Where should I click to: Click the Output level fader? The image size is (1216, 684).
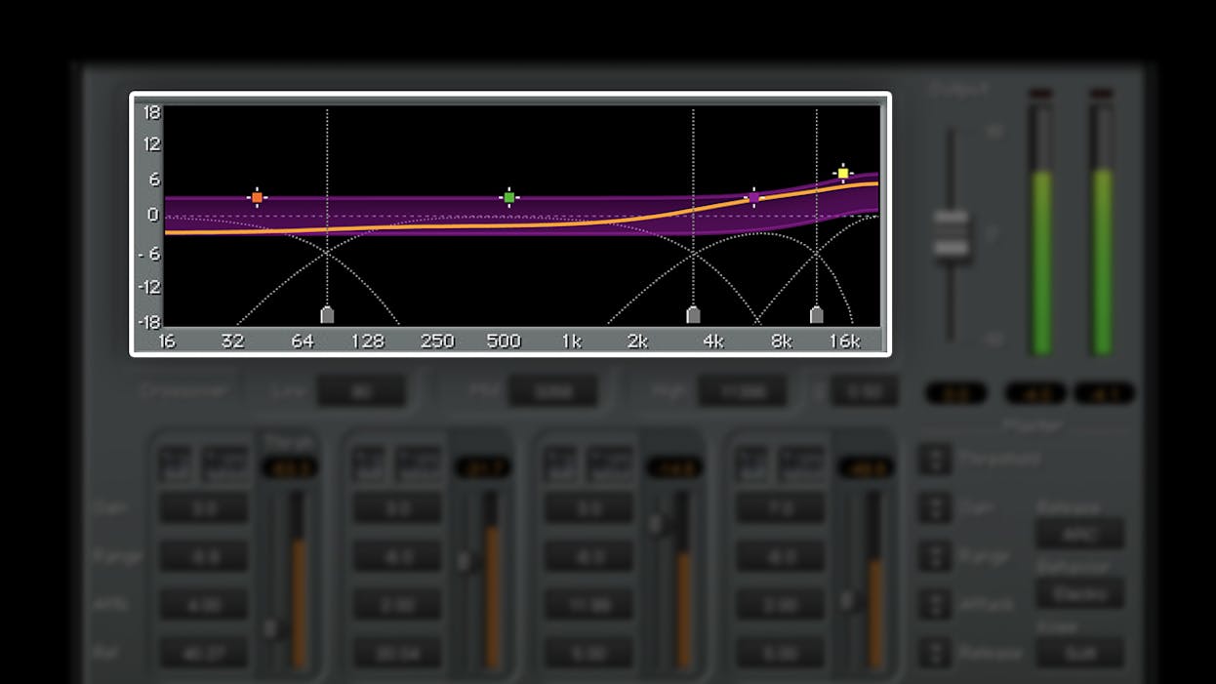tap(953, 234)
